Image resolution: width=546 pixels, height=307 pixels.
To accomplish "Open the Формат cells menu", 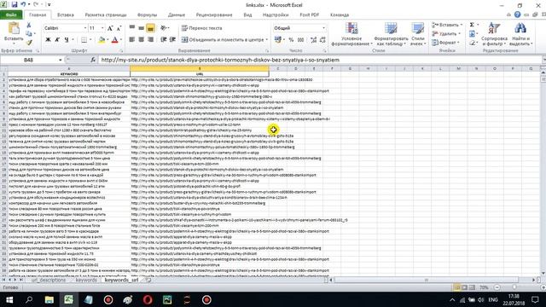I will pyautogui.click(x=445, y=43).
